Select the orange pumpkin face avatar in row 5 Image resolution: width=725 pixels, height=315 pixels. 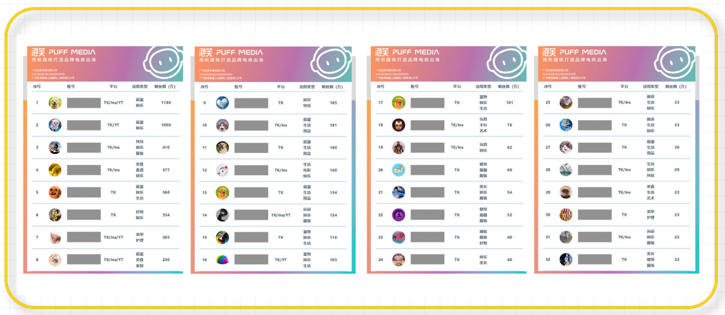55,192
